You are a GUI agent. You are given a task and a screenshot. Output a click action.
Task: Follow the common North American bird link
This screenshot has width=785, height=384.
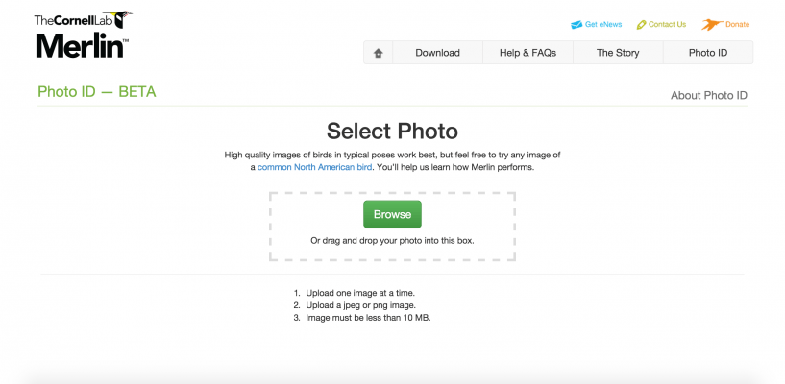click(x=314, y=167)
